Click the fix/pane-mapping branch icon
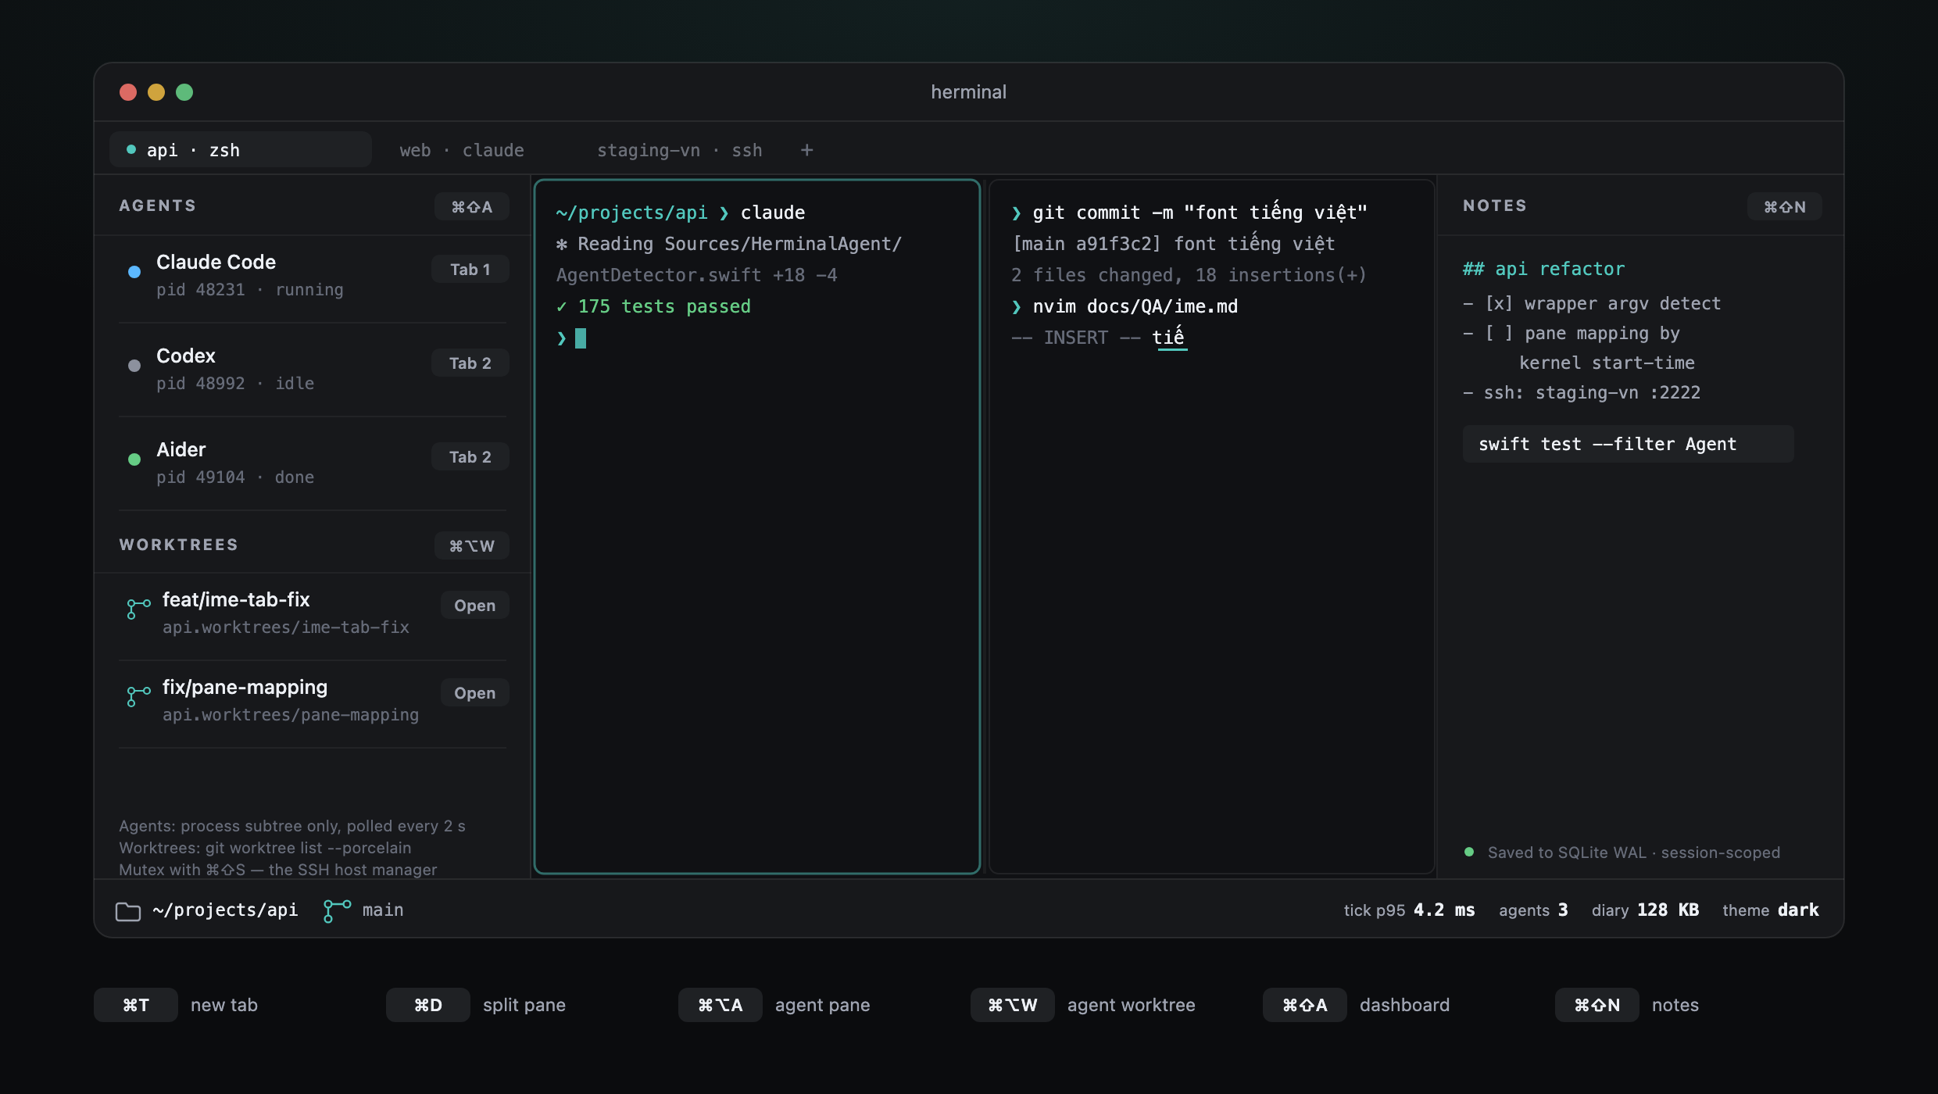The width and height of the screenshot is (1938, 1094). pos(138,696)
